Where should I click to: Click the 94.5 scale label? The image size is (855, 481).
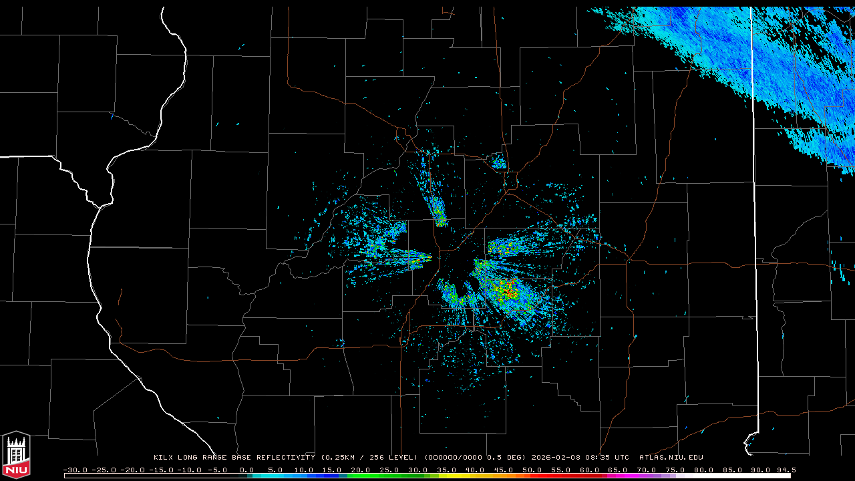786,470
